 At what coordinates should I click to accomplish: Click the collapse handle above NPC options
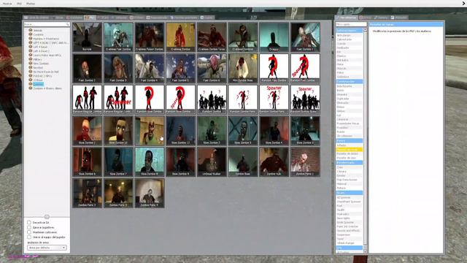pos(47,217)
